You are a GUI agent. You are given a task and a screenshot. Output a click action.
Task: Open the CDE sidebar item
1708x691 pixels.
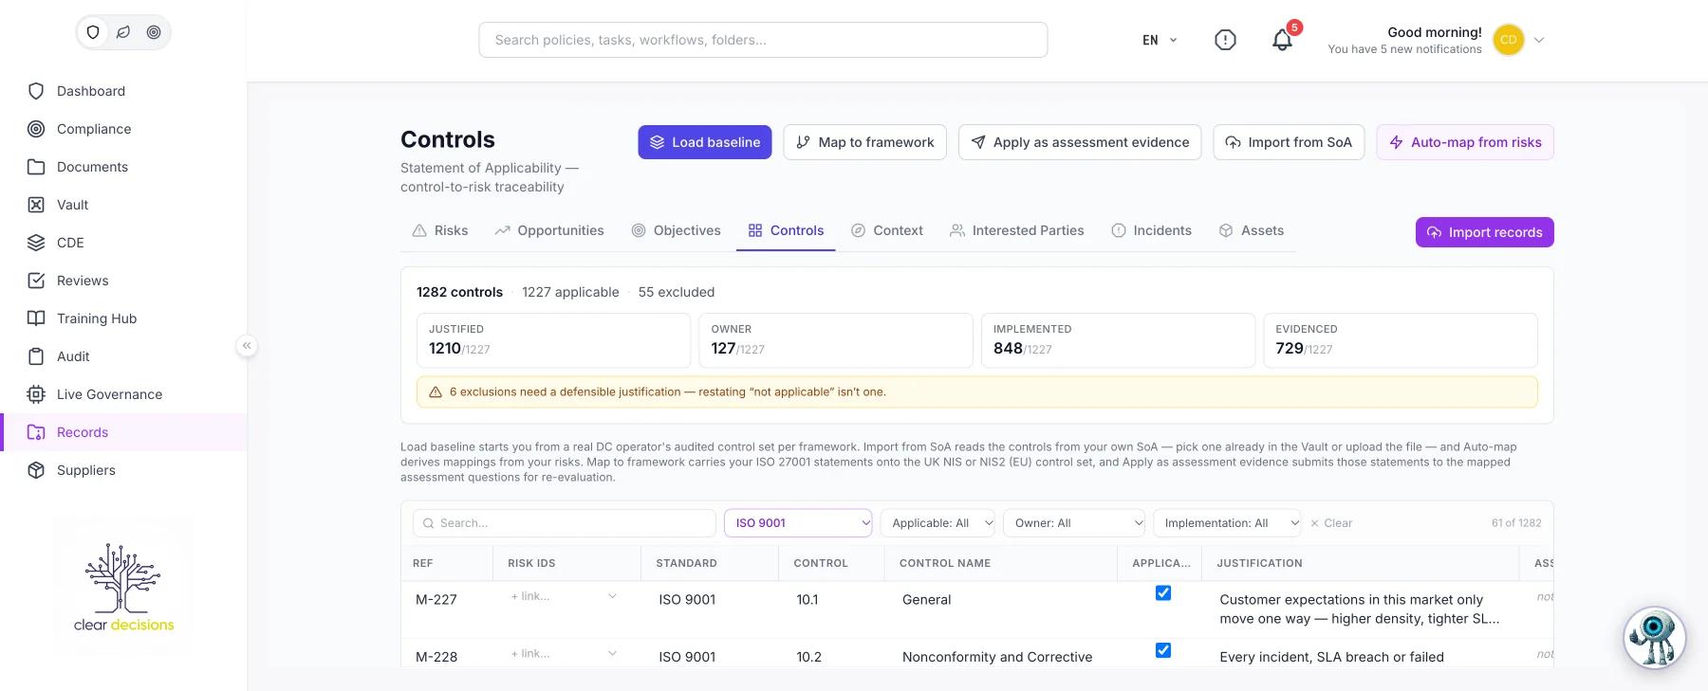[123, 243]
